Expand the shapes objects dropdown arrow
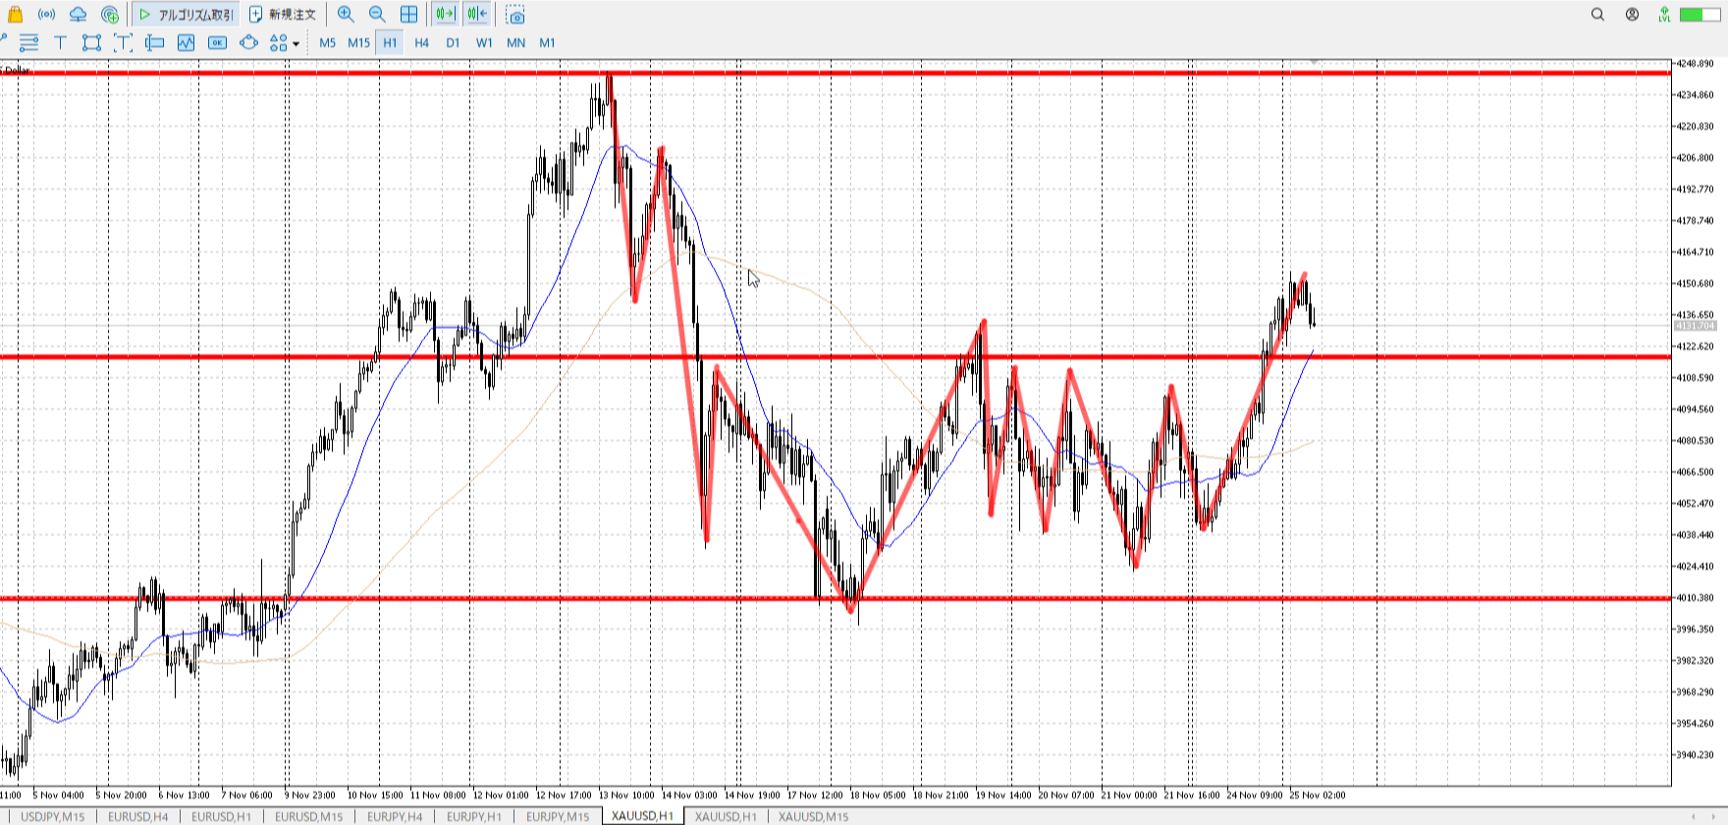 point(296,43)
